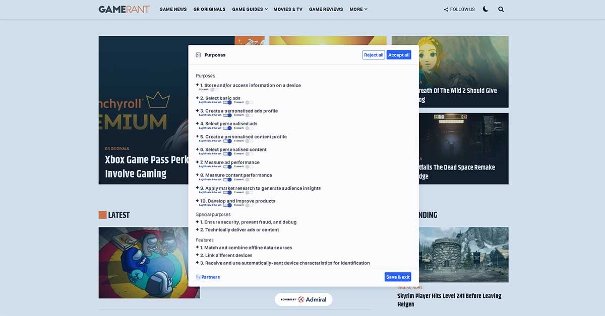This screenshot has width=605, height=316.
Task: Expand purpose 4 Select personalised ads
Action: coord(198,124)
